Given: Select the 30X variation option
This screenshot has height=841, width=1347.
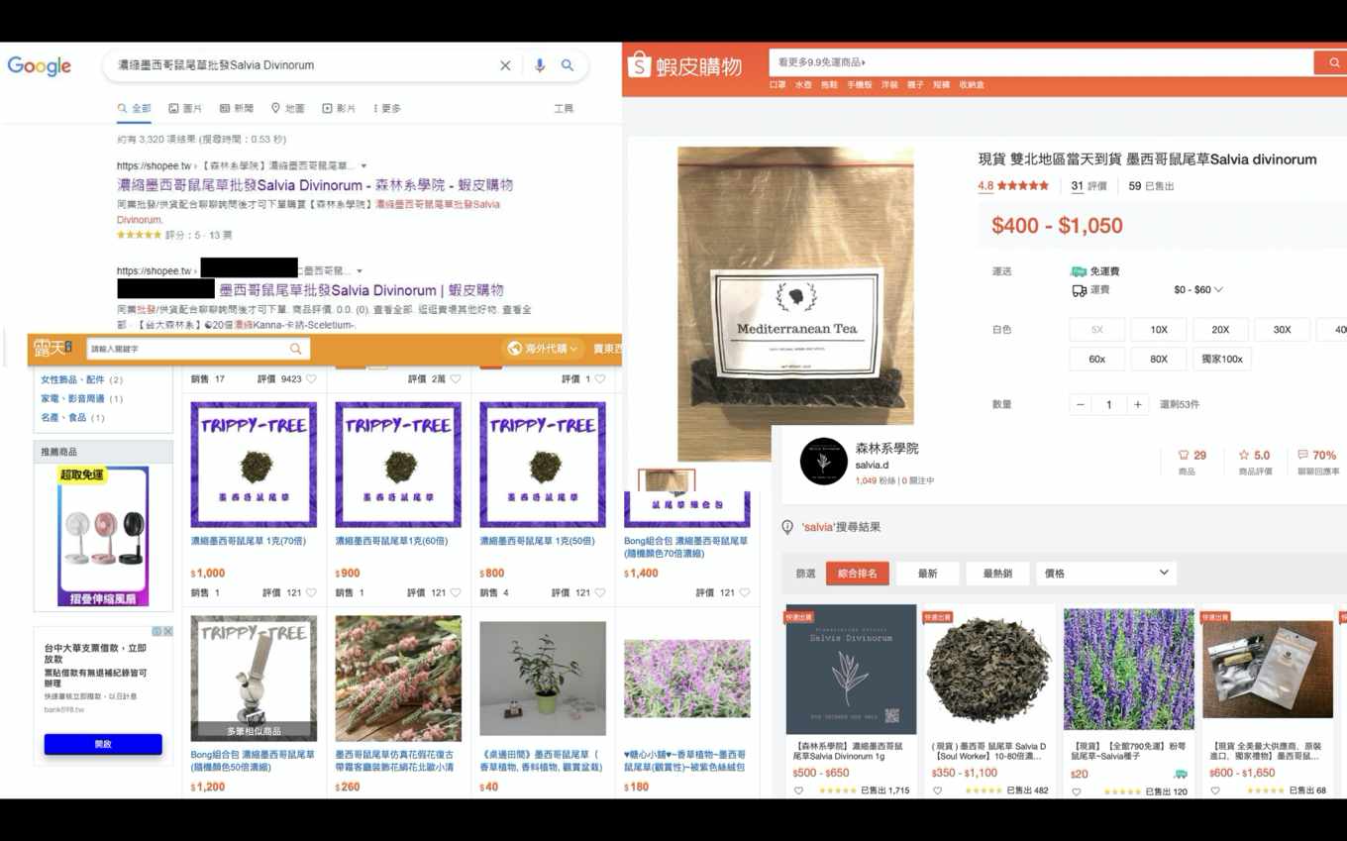Looking at the screenshot, I should 1282,330.
